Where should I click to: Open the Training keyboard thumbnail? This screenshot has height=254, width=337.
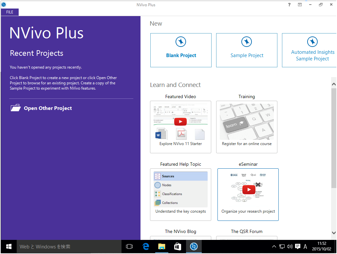pyautogui.click(x=247, y=122)
